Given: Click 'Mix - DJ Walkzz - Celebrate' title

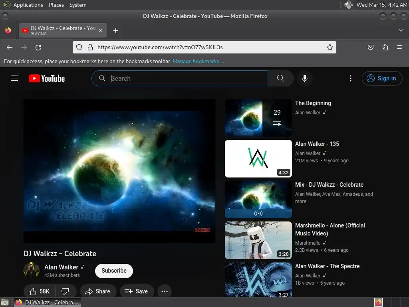Looking at the screenshot, I should (x=329, y=185).
